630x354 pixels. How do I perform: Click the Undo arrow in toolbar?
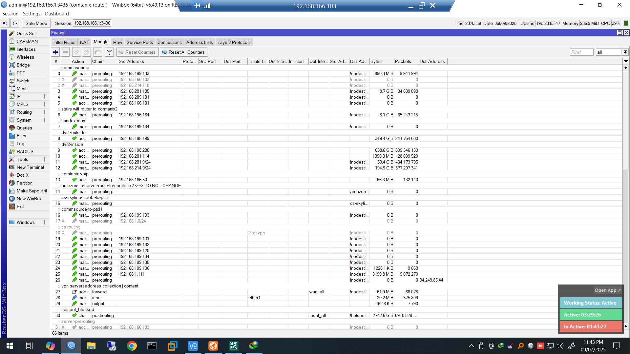(5, 23)
